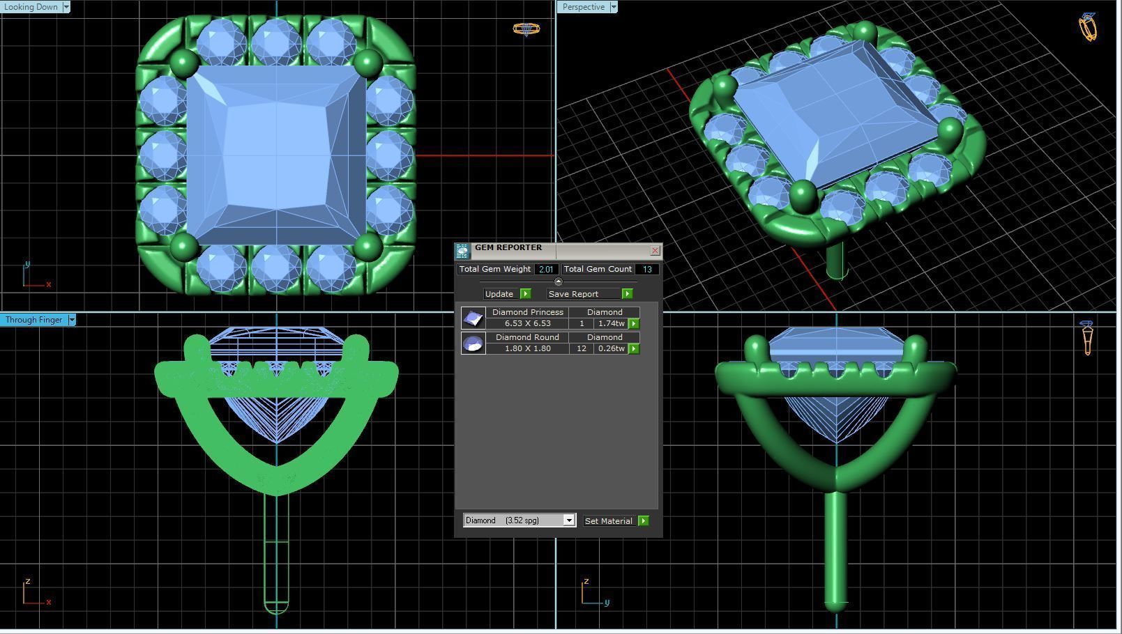Collapse the Gem Reporter header with the up-arrow

pyautogui.click(x=558, y=281)
